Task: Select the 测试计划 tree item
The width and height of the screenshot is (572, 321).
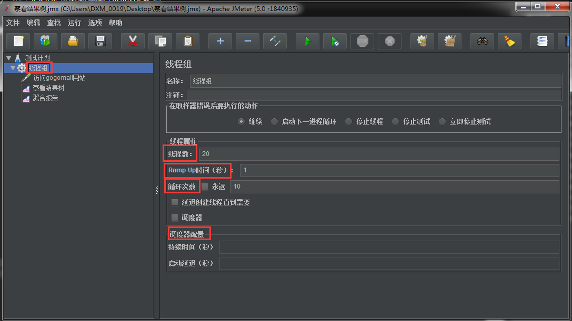Action: coord(37,58)
